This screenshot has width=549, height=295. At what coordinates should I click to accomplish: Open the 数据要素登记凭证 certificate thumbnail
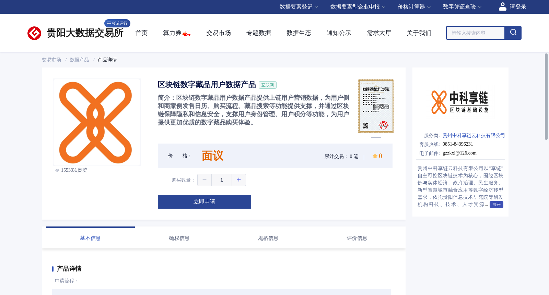pyautogui.click(x=376, y=106)
